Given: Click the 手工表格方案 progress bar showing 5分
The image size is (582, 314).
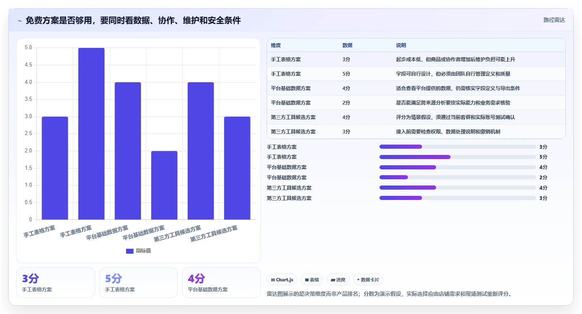Looking at the screenshot, I should pos(458,157).
